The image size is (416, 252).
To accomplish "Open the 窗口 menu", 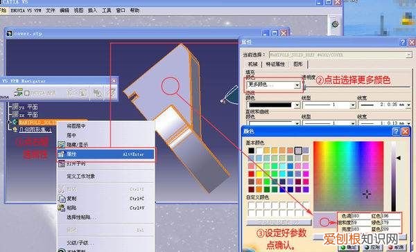I will (x=121, y=10).
